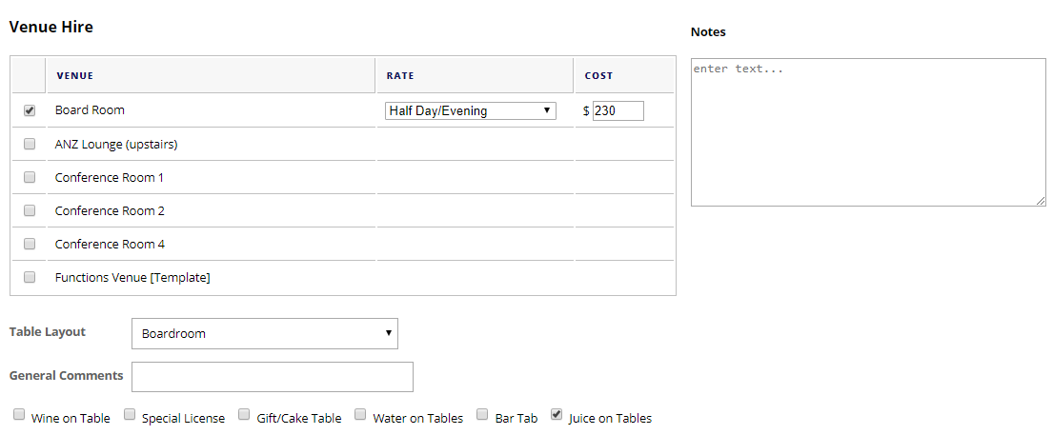Tick the Gift/Cake Table checkbox
This screenshot has height=435, width=1053.
click(x=244, y=415)
